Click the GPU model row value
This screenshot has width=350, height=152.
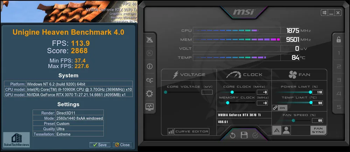[77, 95]
